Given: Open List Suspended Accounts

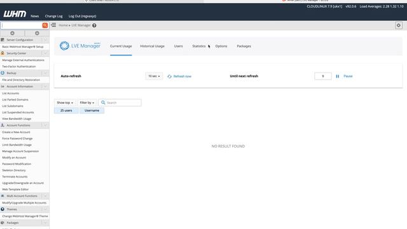Looking at the screenshot, I should coord(18,112).
